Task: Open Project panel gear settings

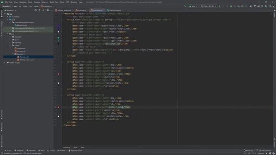Action: click(x=48, y=10)
